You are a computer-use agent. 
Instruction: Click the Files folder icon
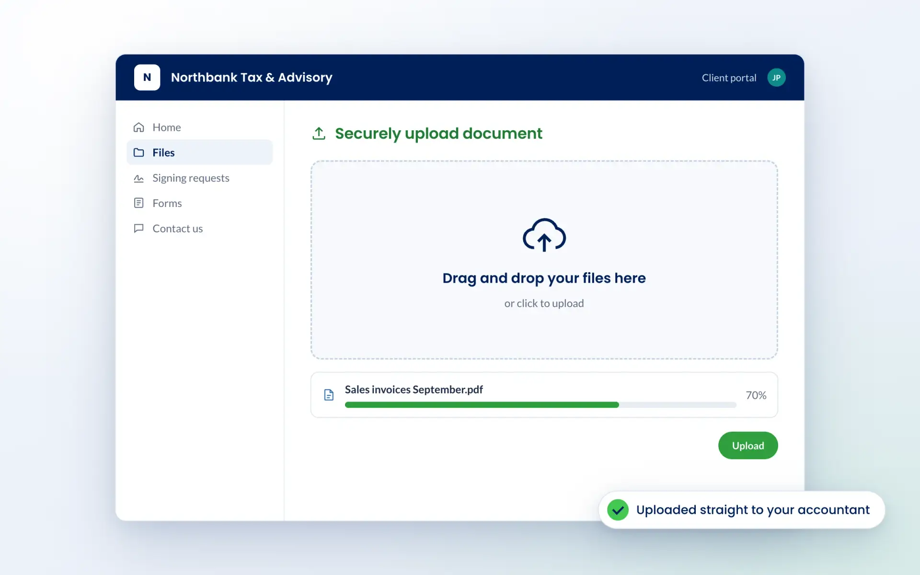pyautogui.click(x=138, y=152)
